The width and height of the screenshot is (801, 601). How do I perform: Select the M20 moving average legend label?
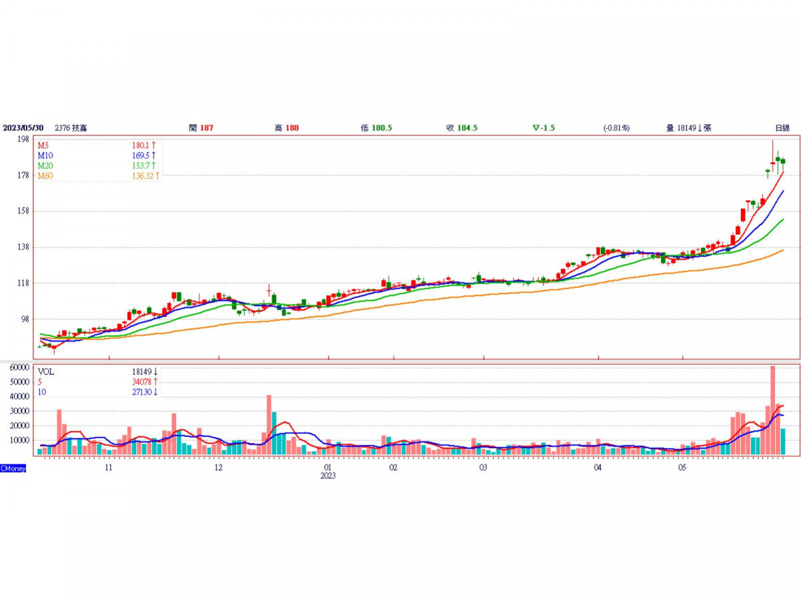45,166
